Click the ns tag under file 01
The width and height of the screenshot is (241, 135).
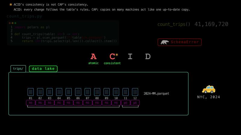pos(31,103)
